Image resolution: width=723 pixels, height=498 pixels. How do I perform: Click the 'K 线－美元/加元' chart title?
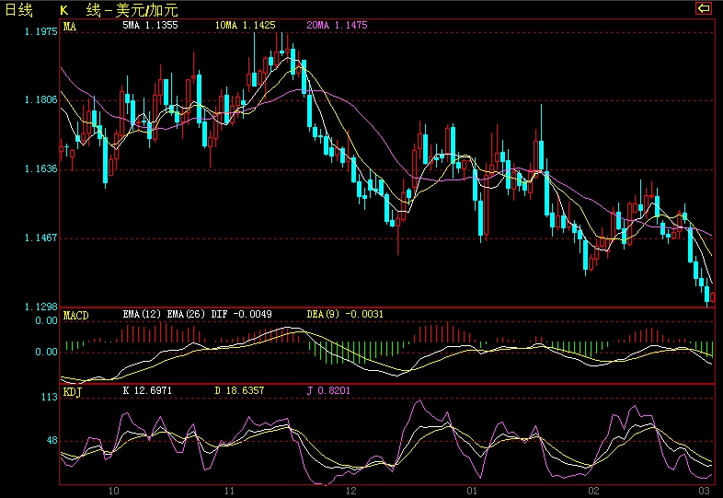(x=119, y=10)
